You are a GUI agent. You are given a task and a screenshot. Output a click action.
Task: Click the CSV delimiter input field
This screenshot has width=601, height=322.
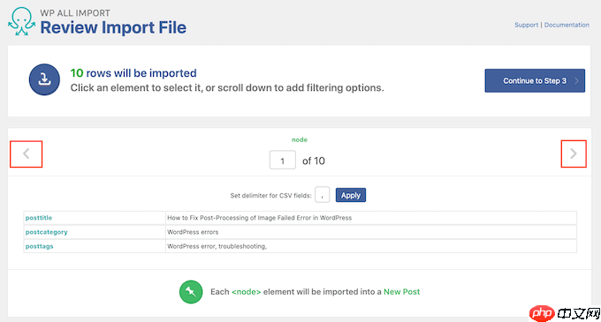(x=323, y=195)
